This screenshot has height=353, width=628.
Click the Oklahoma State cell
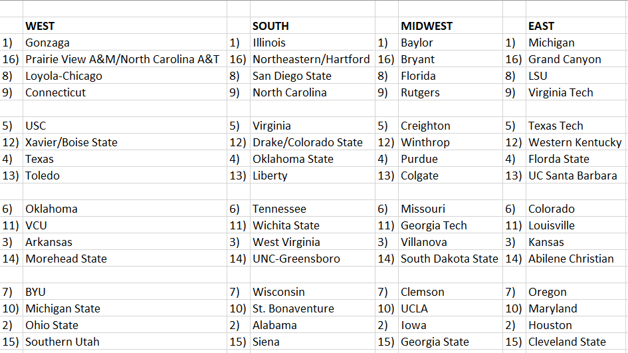pyautogui.click(x=292, y=159)
